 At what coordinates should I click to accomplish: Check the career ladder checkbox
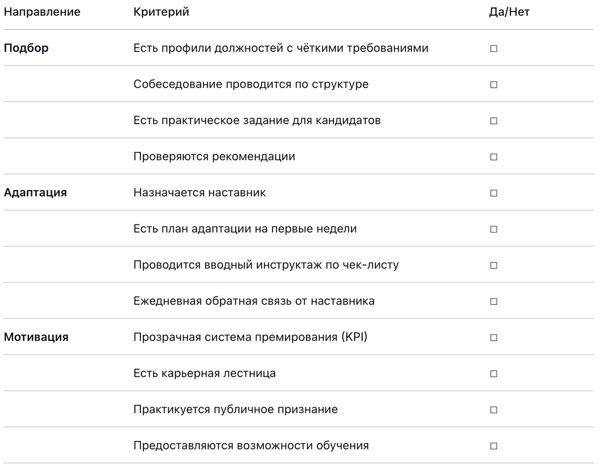point(493,374)
